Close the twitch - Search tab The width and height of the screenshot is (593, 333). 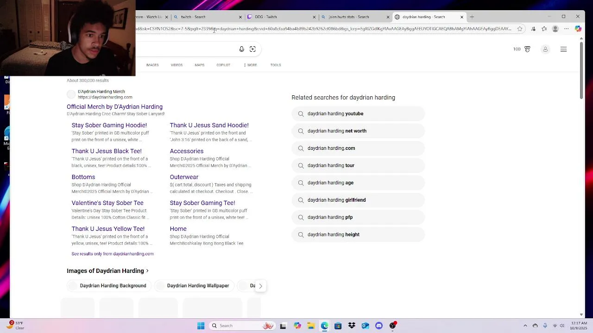(240, 17)
